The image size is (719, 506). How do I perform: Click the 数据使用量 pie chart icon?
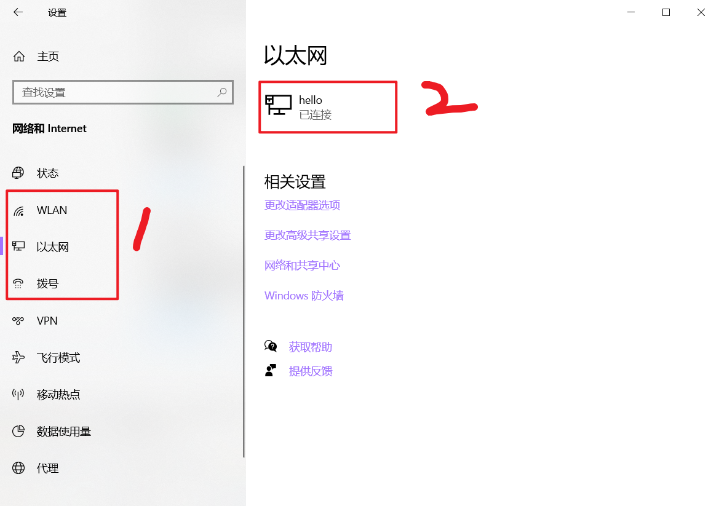pos(18,431)
